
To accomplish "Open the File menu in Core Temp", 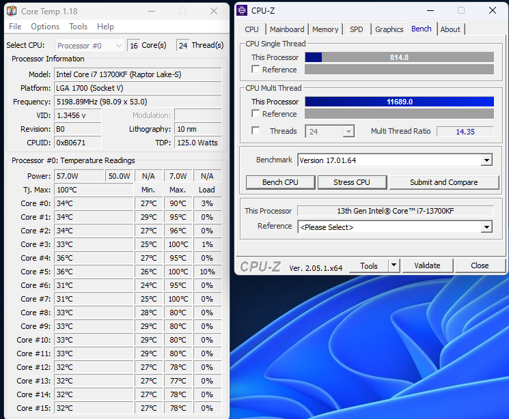I will coord(15,27).
